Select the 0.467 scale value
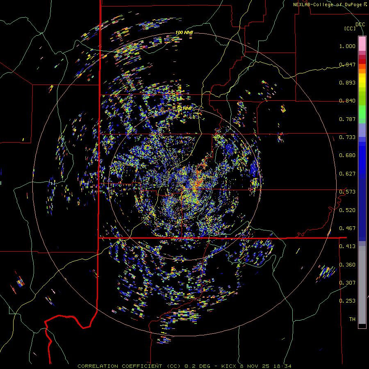 347,228
